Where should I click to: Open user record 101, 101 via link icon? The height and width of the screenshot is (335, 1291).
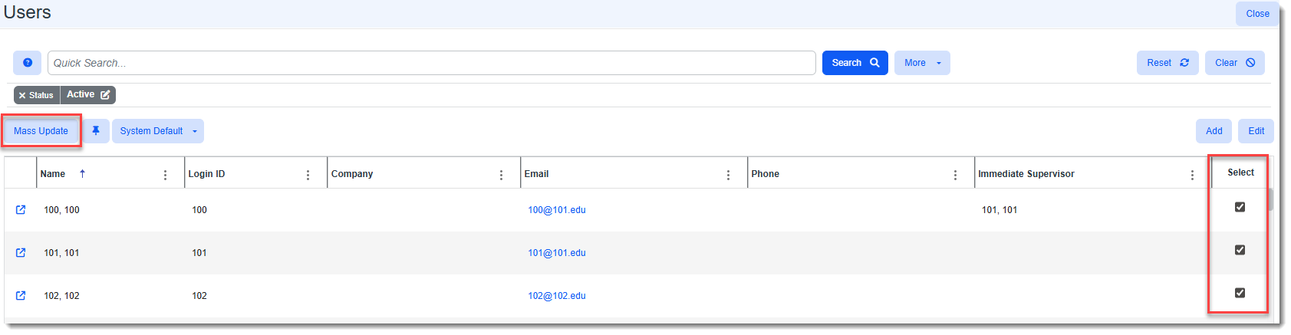tap(21, 253)
